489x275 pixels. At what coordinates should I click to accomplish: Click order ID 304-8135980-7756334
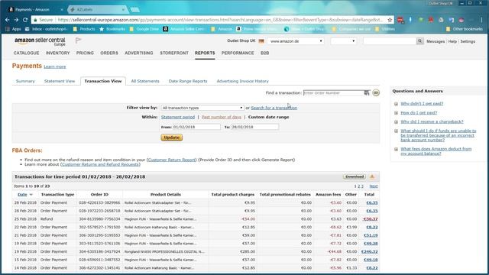pyautogui.click(x=99, y=219)
